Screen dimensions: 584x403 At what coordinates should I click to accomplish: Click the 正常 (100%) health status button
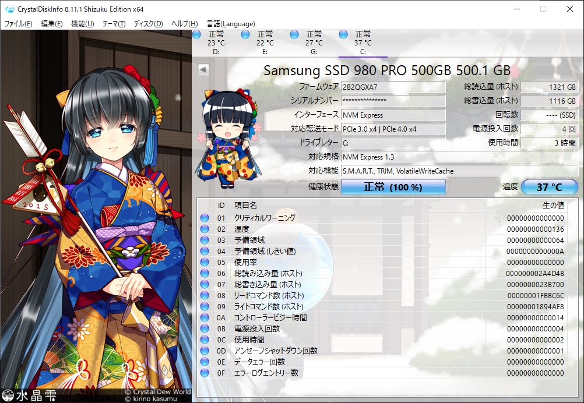392,187
